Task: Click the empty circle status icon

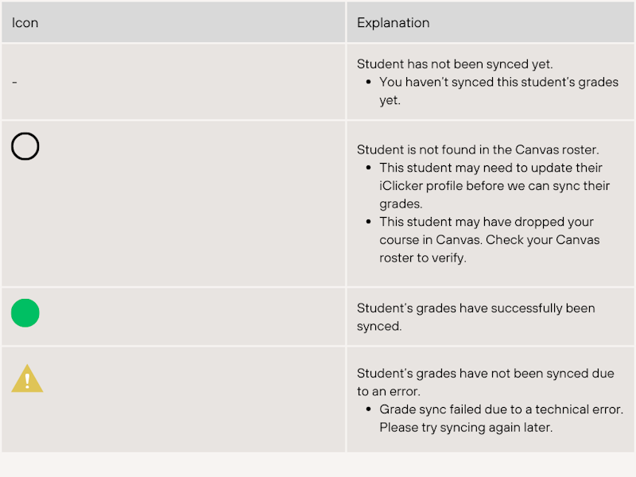Action: pos(25,147)
